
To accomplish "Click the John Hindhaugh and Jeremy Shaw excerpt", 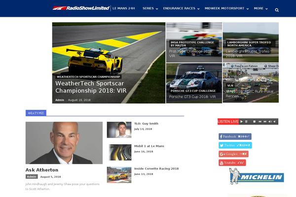I will point(63,187).
